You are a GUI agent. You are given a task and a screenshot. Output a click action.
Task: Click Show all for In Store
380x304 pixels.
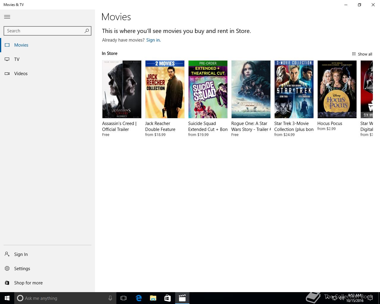(362, 54)
